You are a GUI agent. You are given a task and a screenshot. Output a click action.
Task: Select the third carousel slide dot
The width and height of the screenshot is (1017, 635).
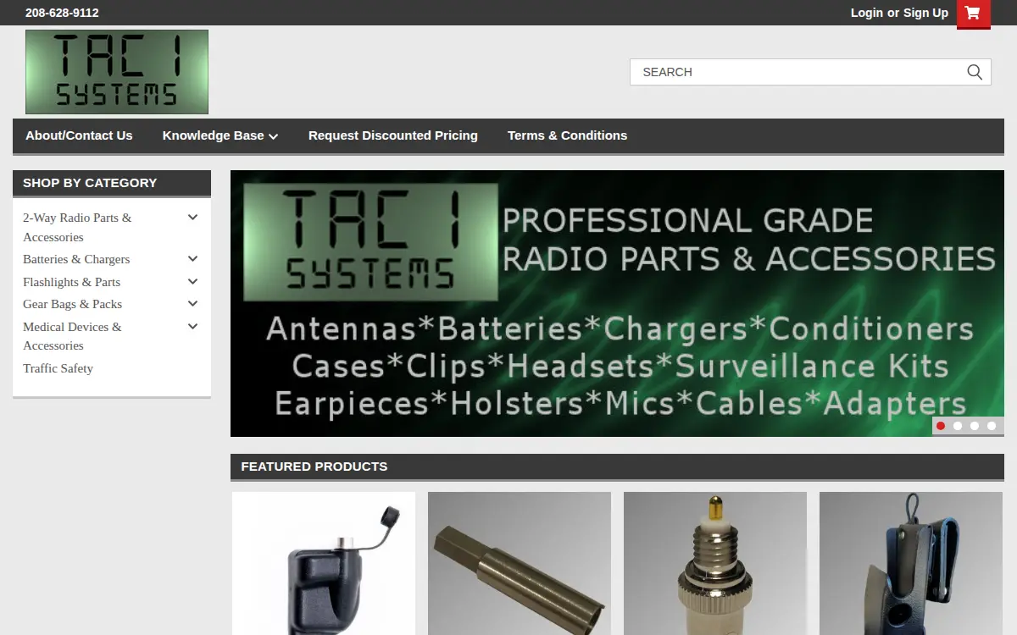975,426
